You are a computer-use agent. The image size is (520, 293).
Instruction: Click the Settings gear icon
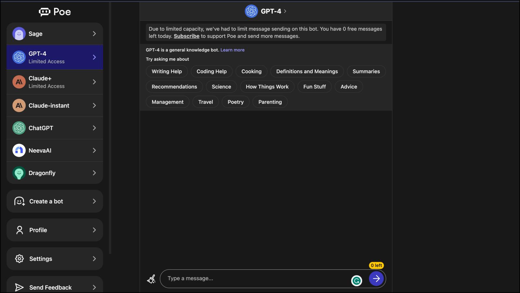(x=19, y=259)
